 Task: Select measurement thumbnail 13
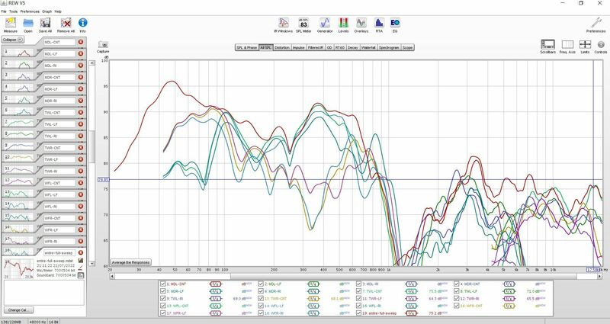[18, 194]
